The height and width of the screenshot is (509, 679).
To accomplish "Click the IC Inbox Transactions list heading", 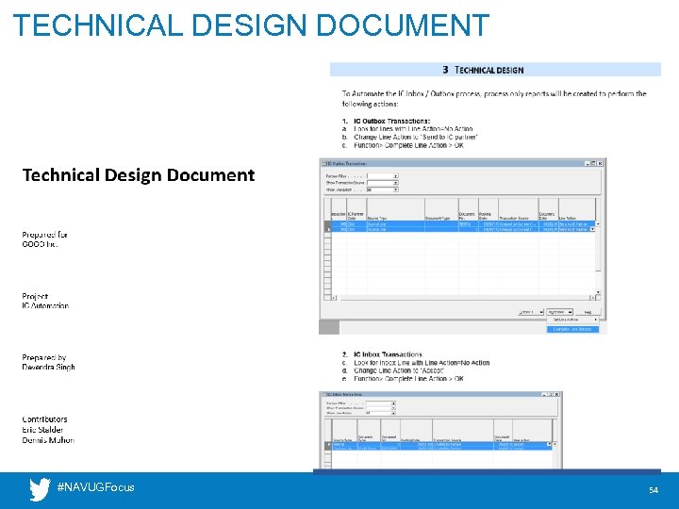I will [x=388, y=354].
